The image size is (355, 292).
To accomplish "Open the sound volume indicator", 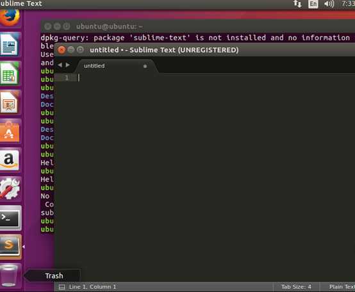I will (329, 4).
